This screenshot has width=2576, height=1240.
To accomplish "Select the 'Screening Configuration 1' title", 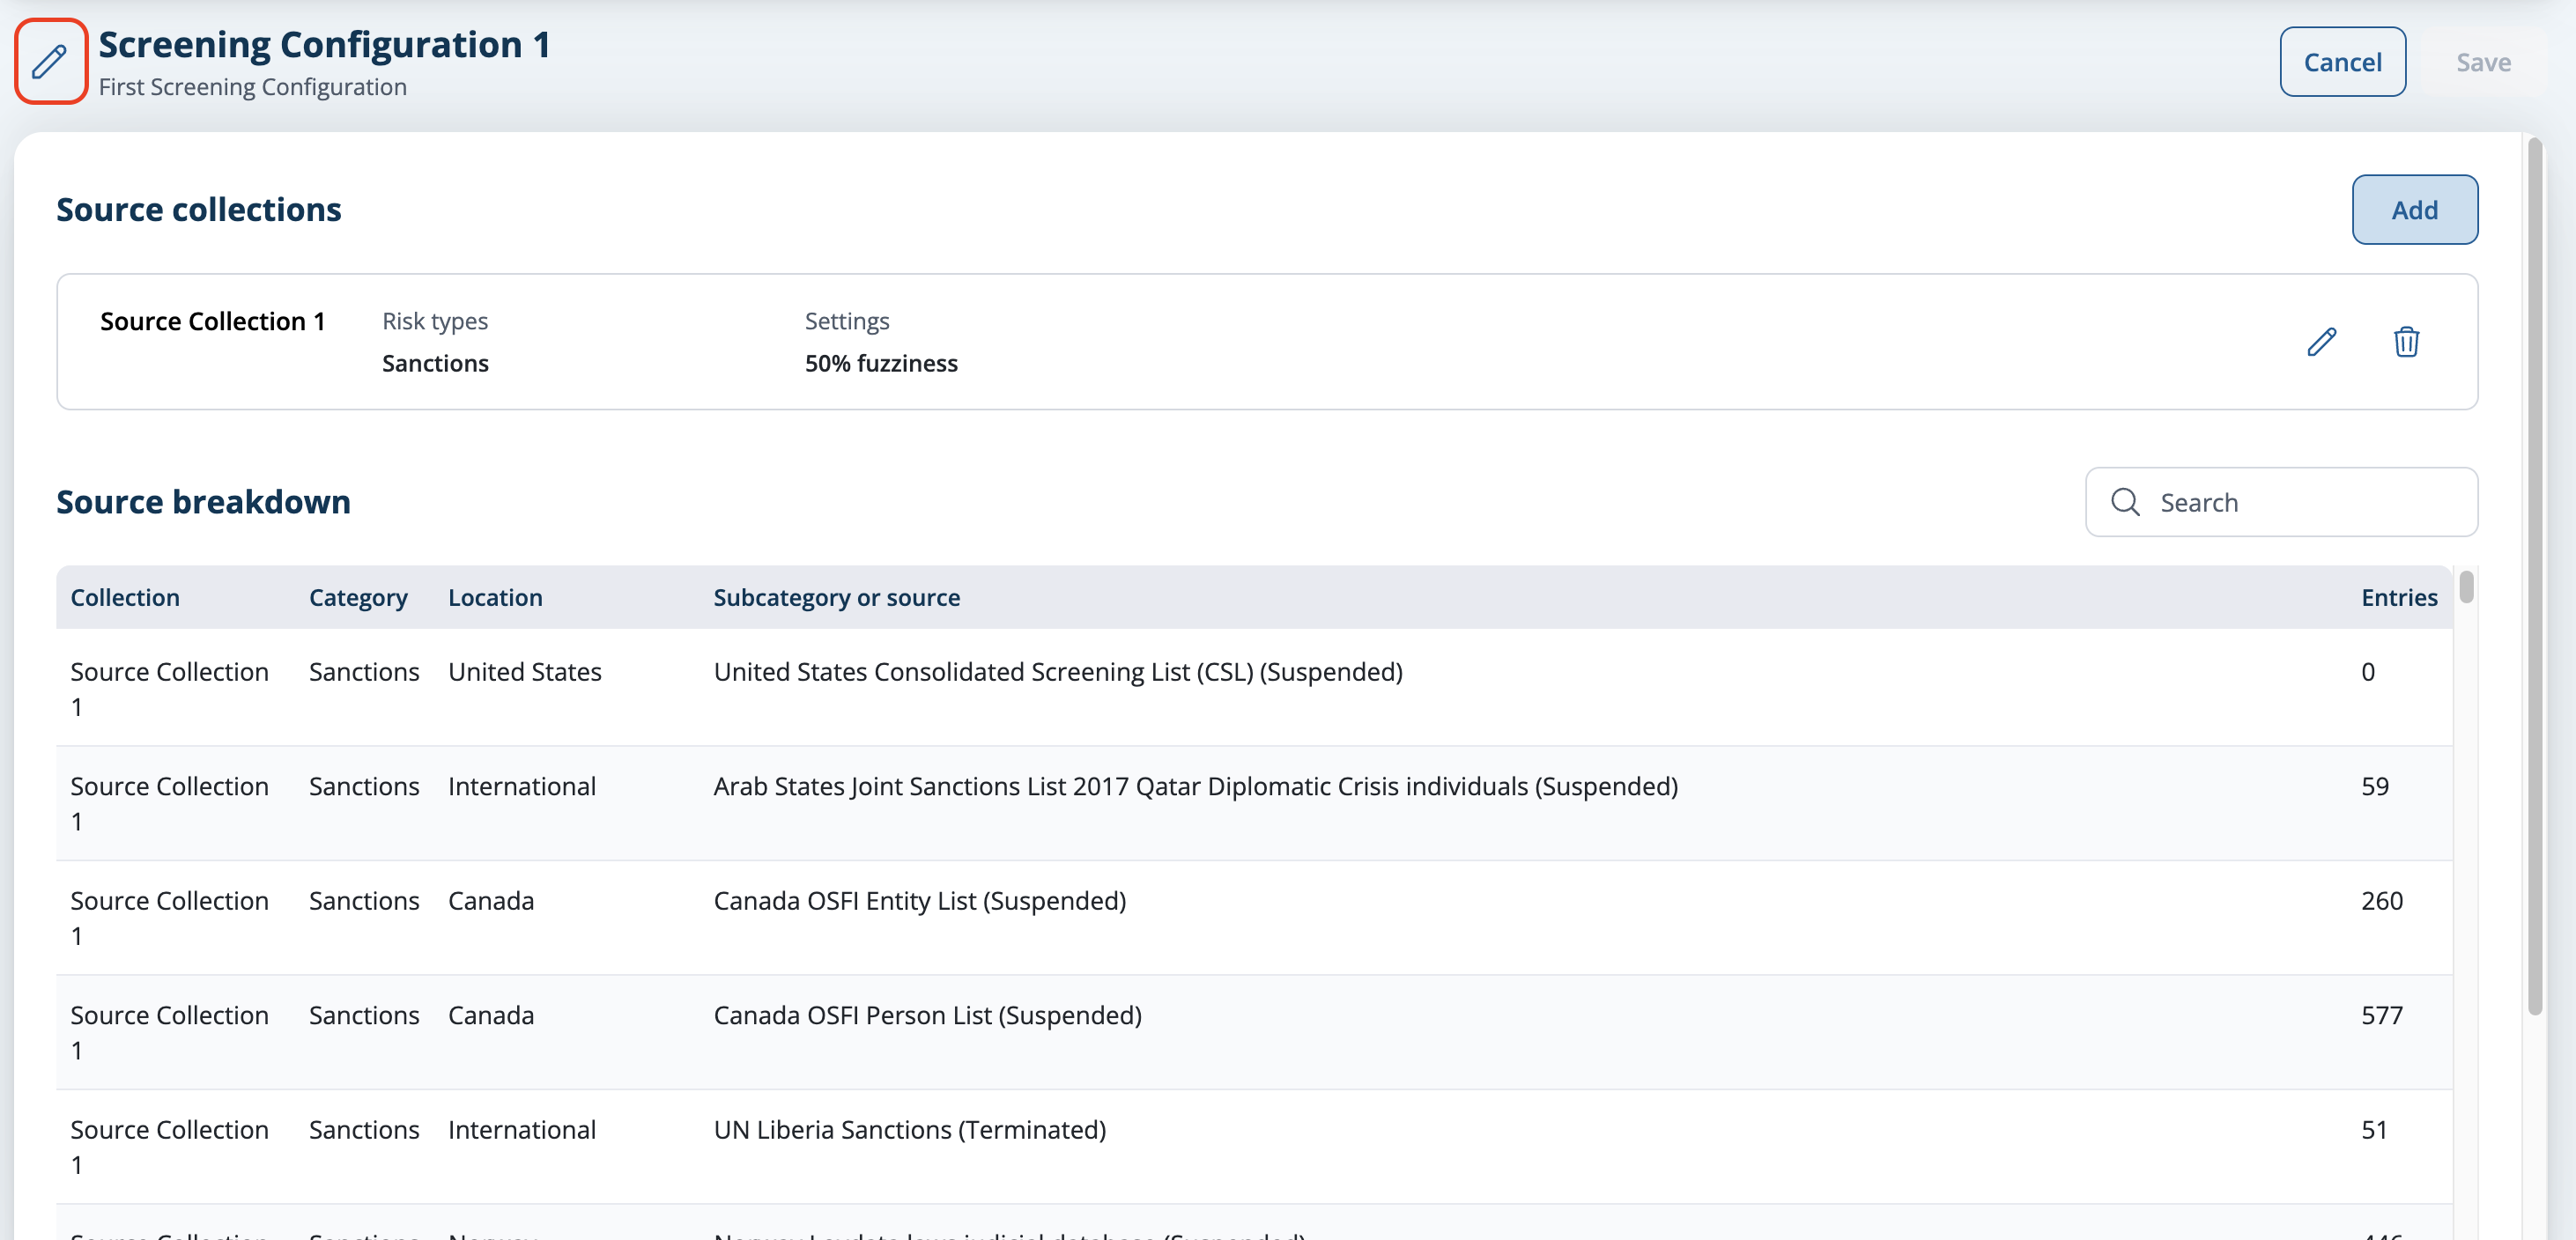I will coord(324,45).
